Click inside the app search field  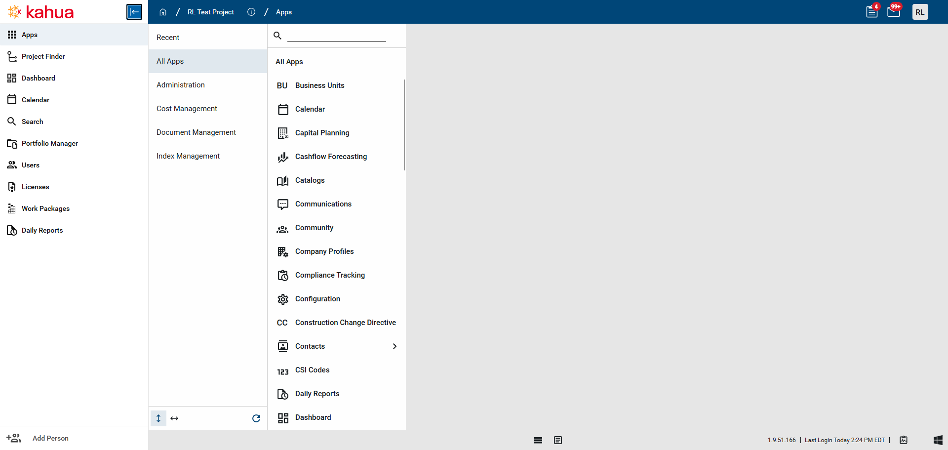(x=337, y=36)
